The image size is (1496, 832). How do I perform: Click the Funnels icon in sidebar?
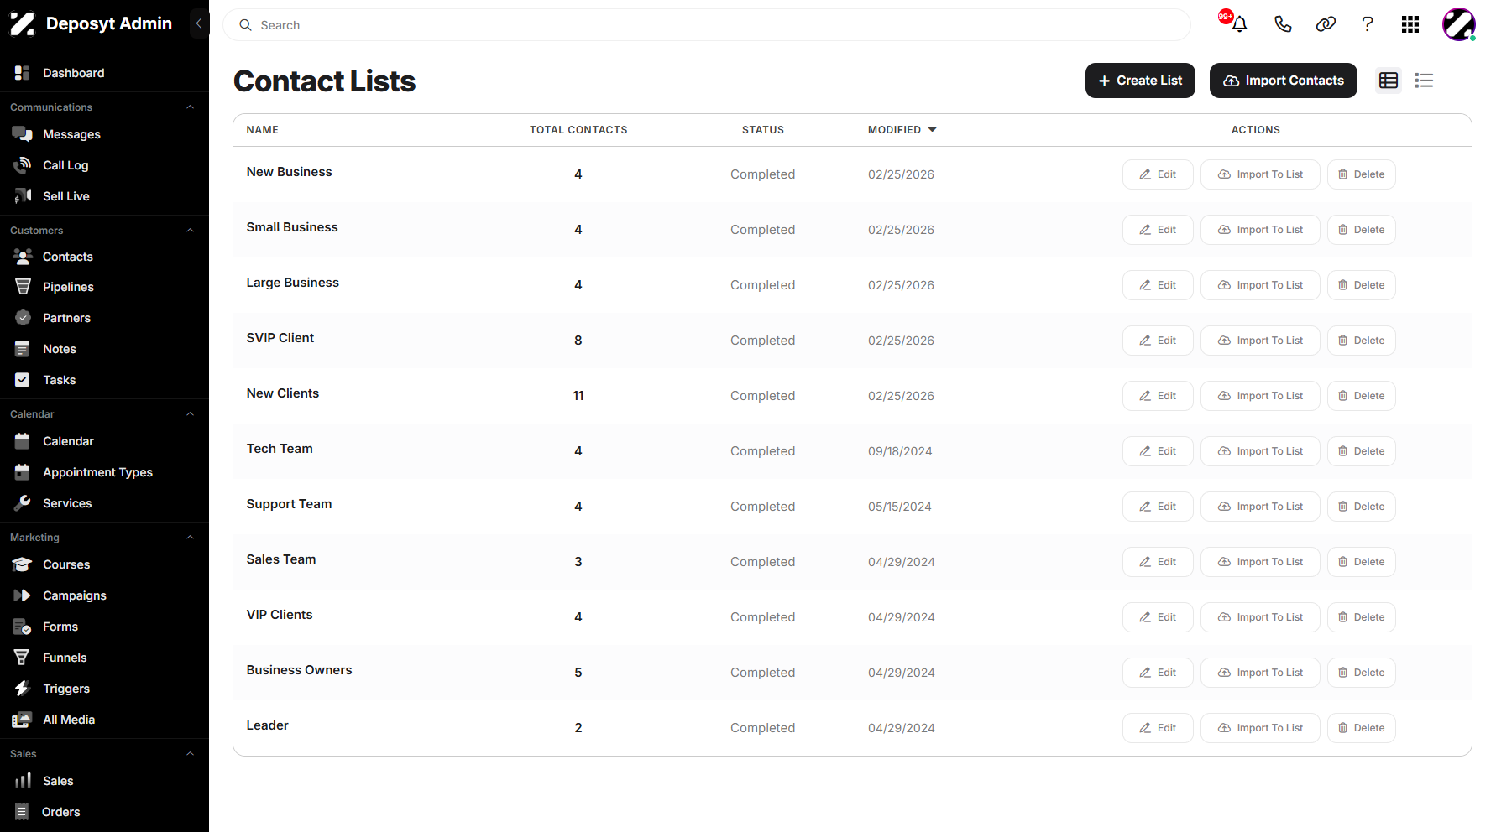pos(23,658)
